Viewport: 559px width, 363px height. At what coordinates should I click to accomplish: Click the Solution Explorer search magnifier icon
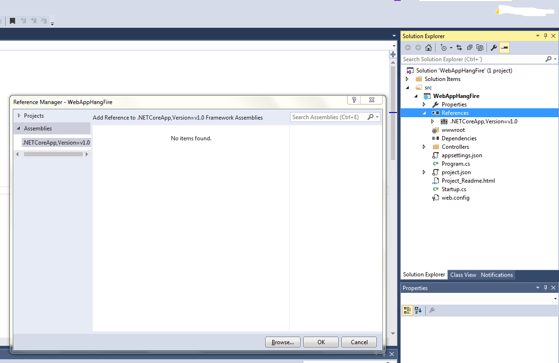tap(548, 59)
